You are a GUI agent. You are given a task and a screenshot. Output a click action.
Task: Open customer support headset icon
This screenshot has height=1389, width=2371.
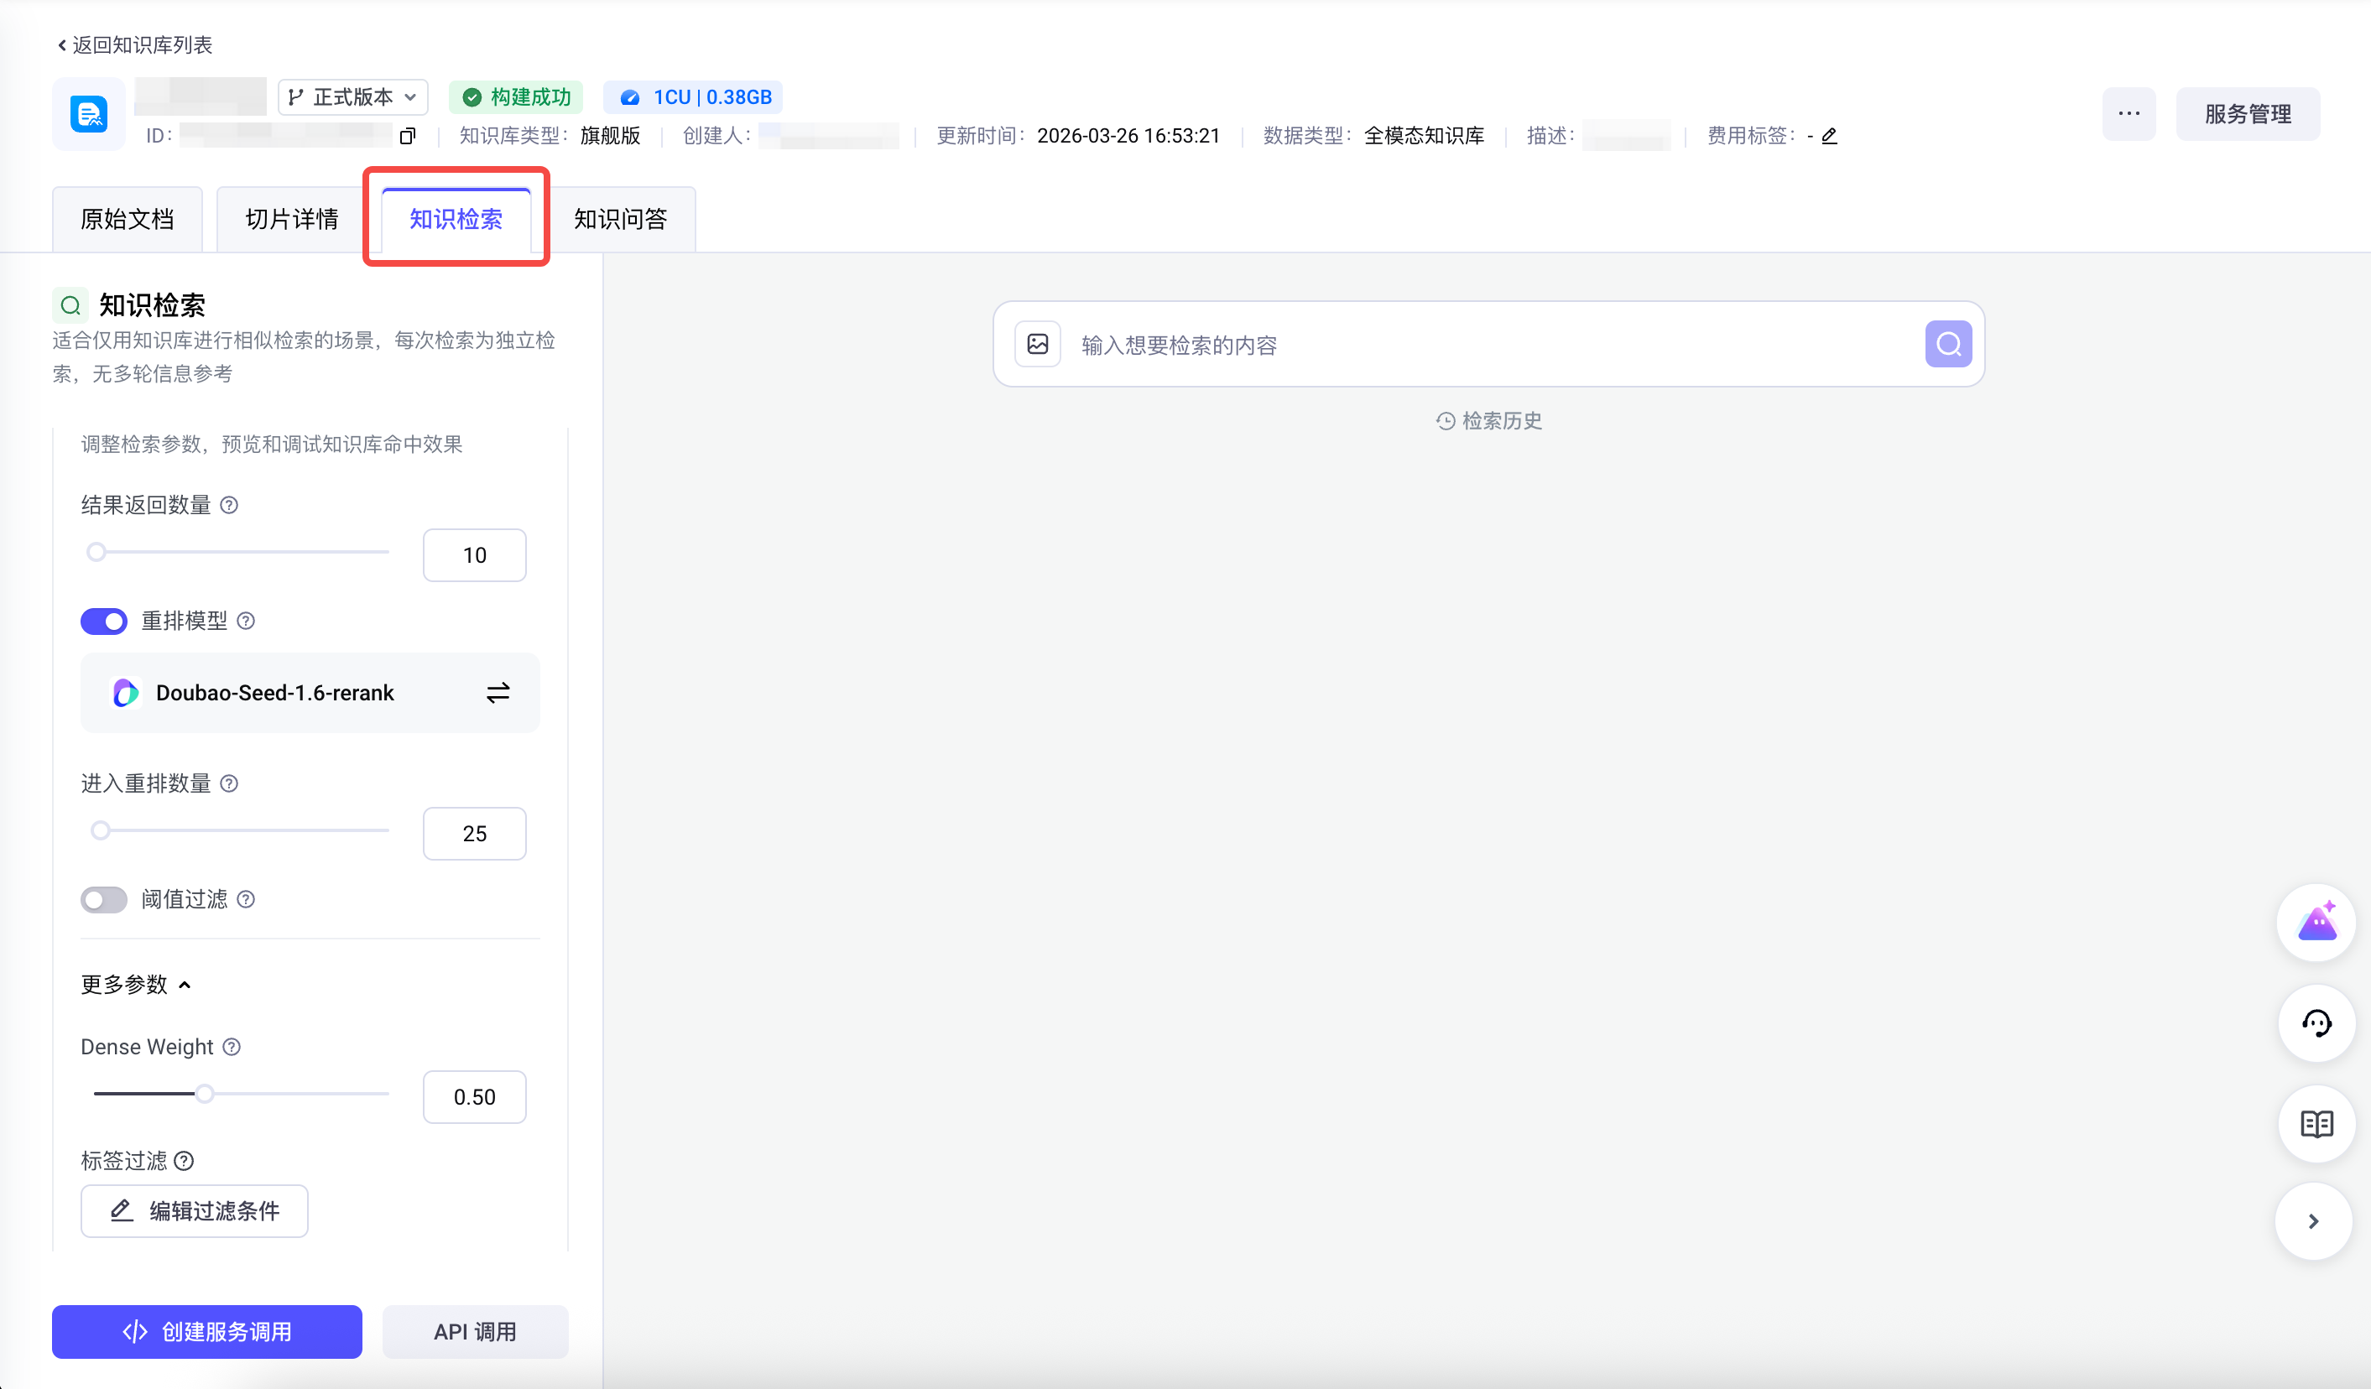click(2316, 1023)
